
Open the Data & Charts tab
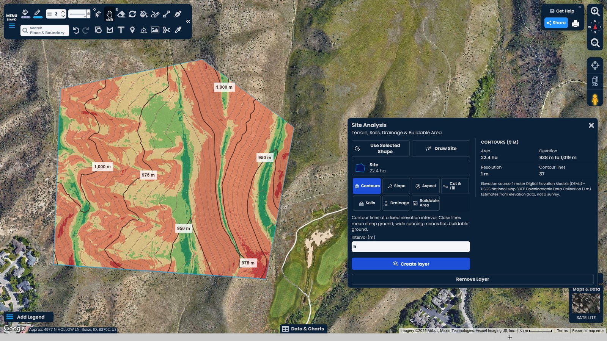[303, 329]
